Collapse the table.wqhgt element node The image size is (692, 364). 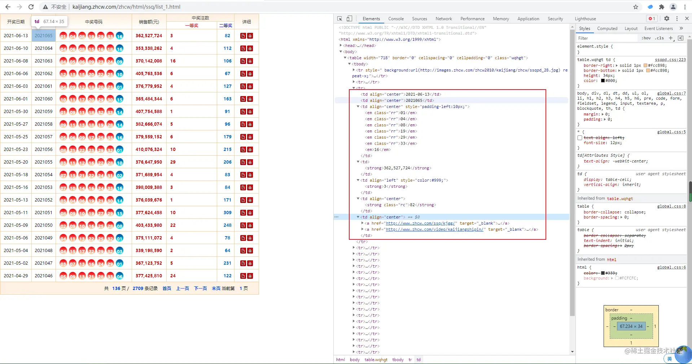pyautogui.click(x=345, y=58)
